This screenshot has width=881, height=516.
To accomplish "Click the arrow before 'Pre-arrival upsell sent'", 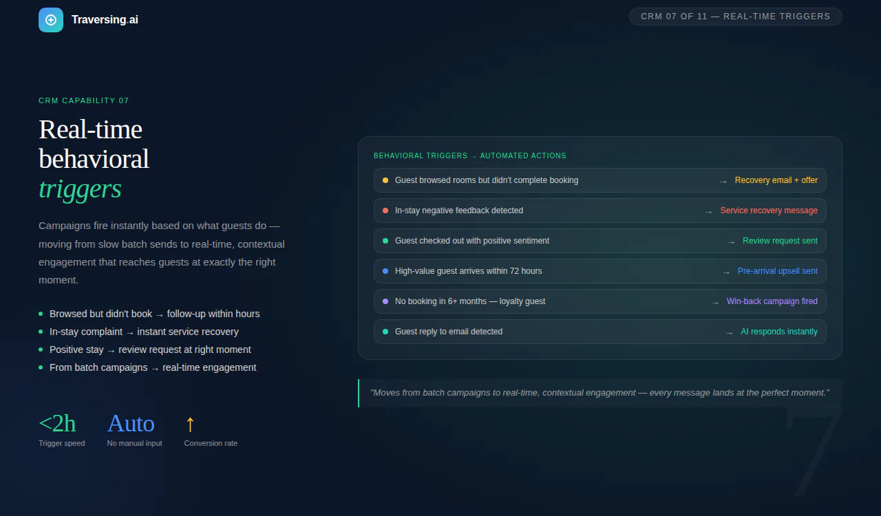I will pyautogui.click(x=726, y=272).
